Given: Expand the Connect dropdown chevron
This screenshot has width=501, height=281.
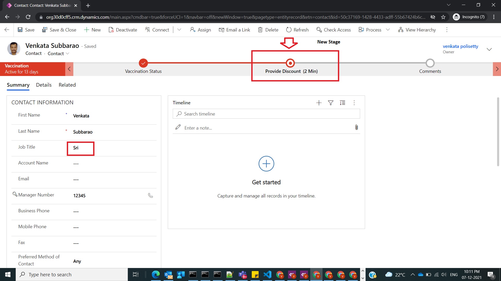Looking at the screenshot, I should click(x=179, y=30).
